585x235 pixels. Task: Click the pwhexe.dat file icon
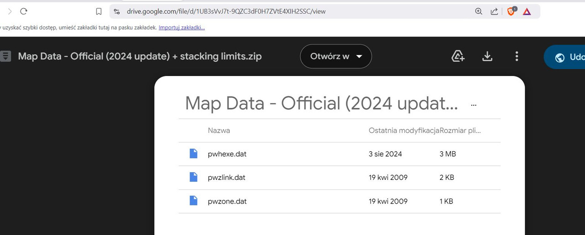tap(193, 154)
